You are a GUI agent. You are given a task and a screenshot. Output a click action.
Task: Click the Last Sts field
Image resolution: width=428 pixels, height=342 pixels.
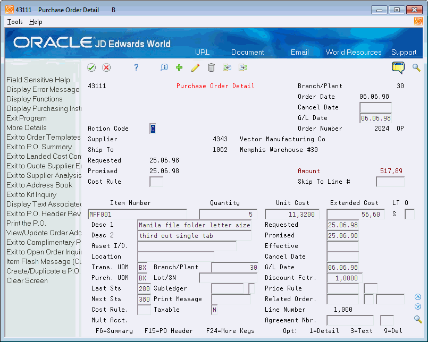(x=144, y=288)
